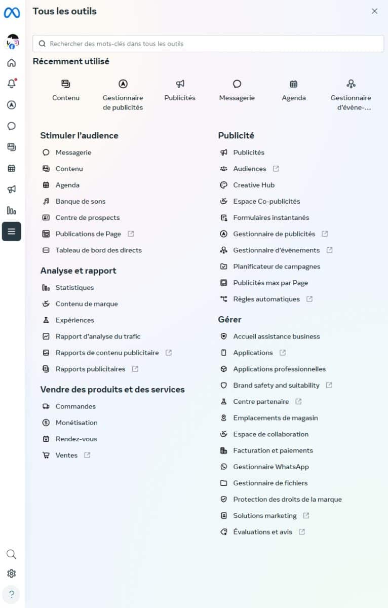Close the Tous les outils panel
The height and width of the screenshot is (608, 388).
pyautogui.click(x=374, y=11)
